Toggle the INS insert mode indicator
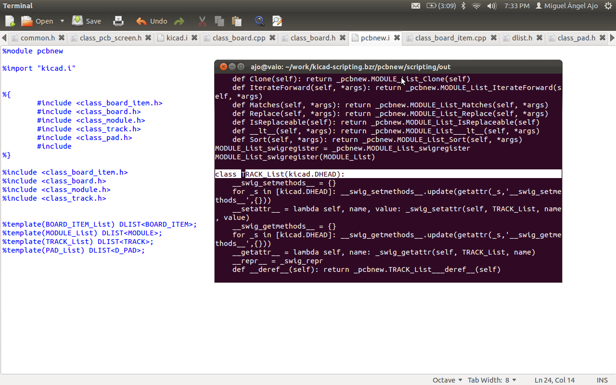Screen dimensions: 616x385 click(x=602, y=380)
